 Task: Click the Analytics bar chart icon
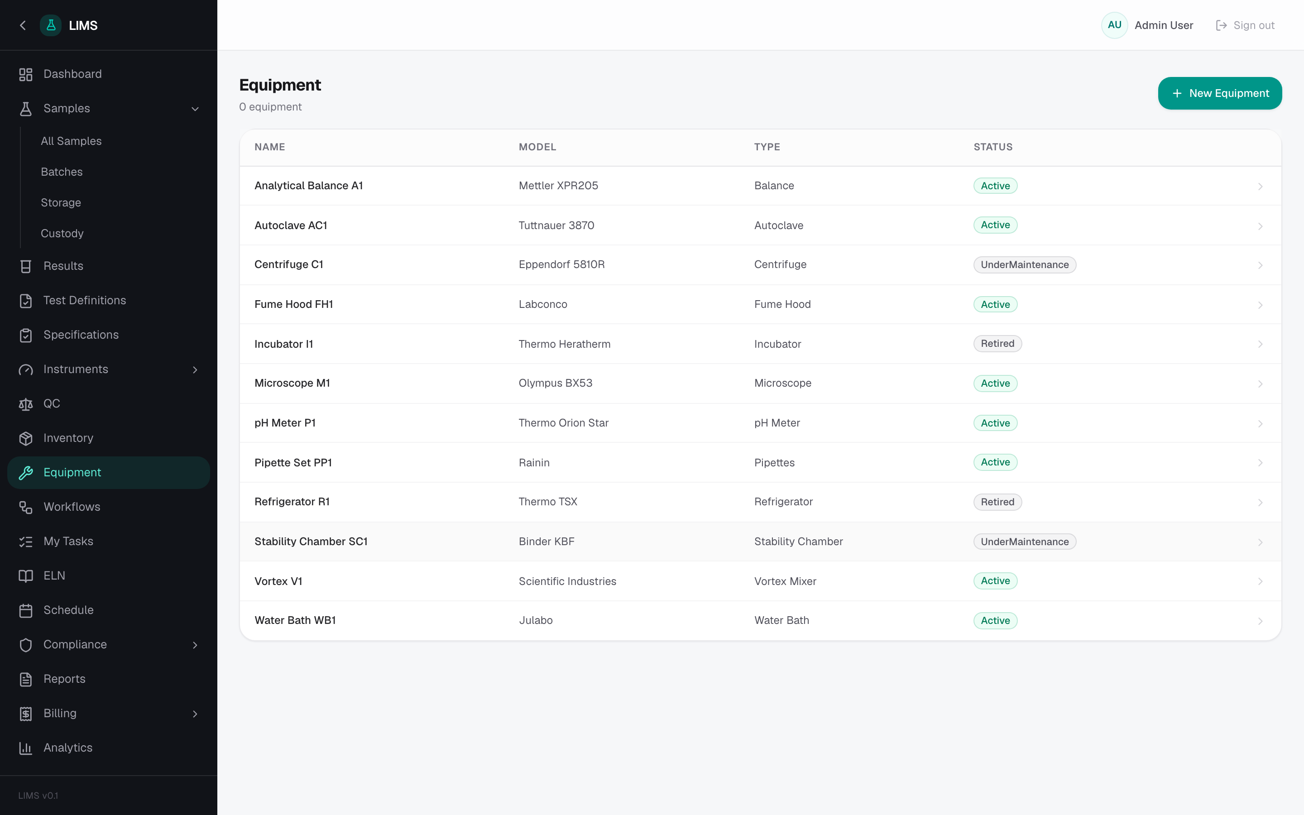[x=26, y=748]
